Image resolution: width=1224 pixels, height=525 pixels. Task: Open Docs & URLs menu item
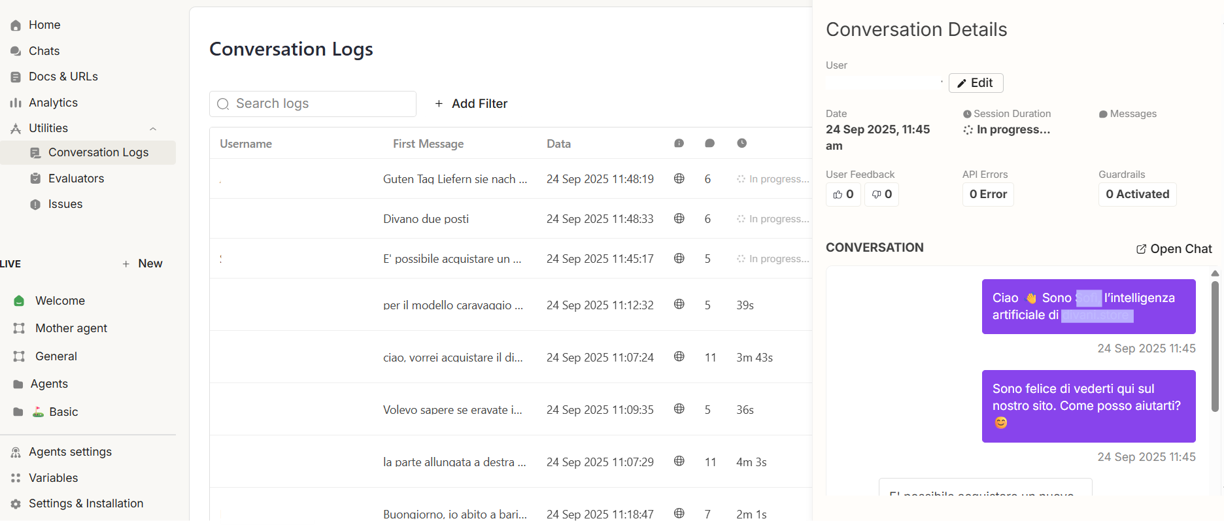[63, 76]
